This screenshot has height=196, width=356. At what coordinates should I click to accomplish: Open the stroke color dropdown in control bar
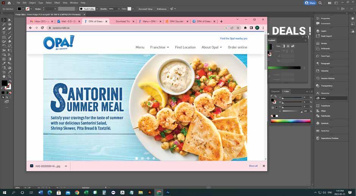point(31,9)
